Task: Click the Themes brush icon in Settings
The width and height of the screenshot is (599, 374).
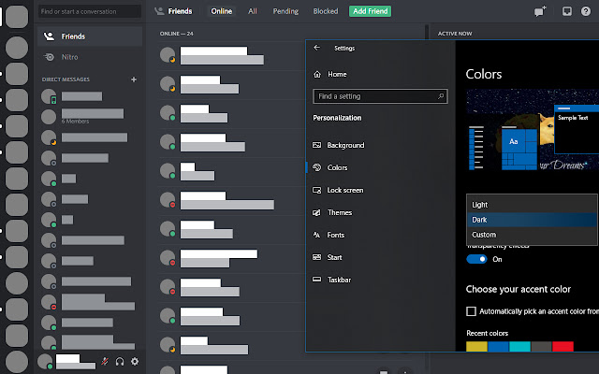Action: [316, 212]
